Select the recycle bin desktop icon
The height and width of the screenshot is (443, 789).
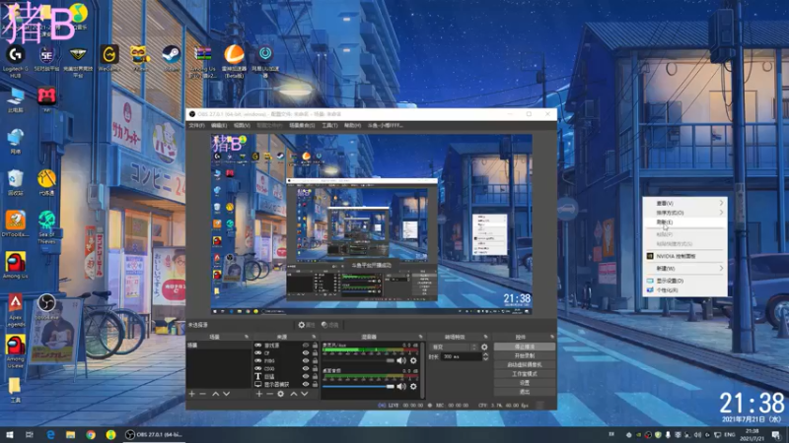(x=16, y=182)
